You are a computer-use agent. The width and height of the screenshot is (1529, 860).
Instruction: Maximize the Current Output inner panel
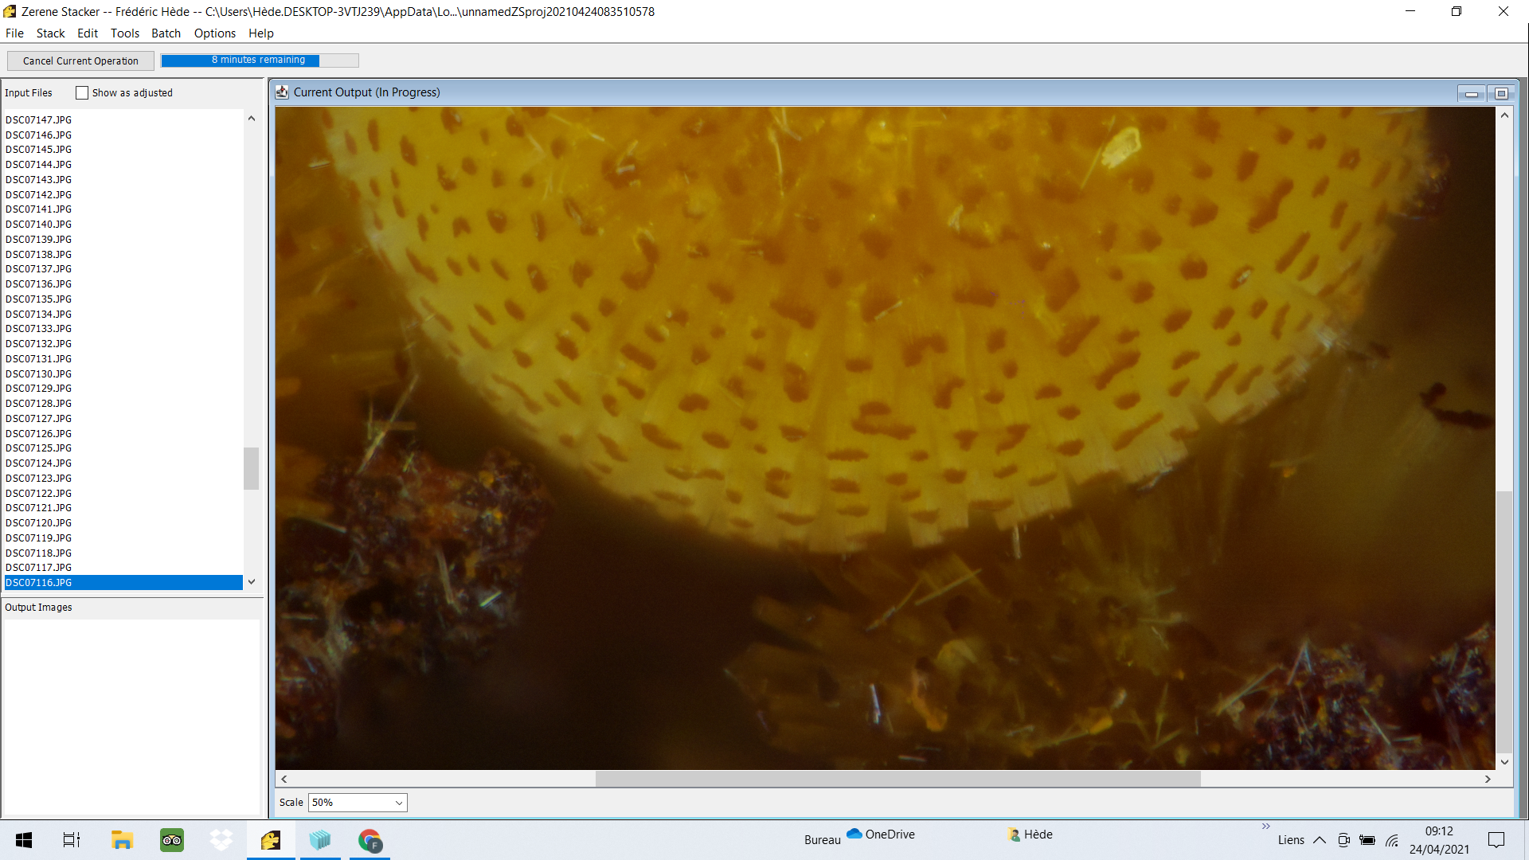(1501, 94)
